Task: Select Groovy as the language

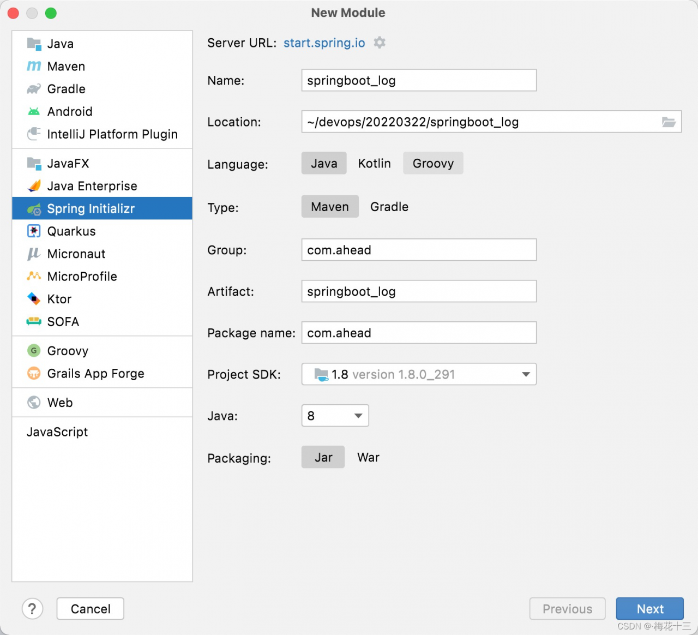Action: (x=433, y=163)
